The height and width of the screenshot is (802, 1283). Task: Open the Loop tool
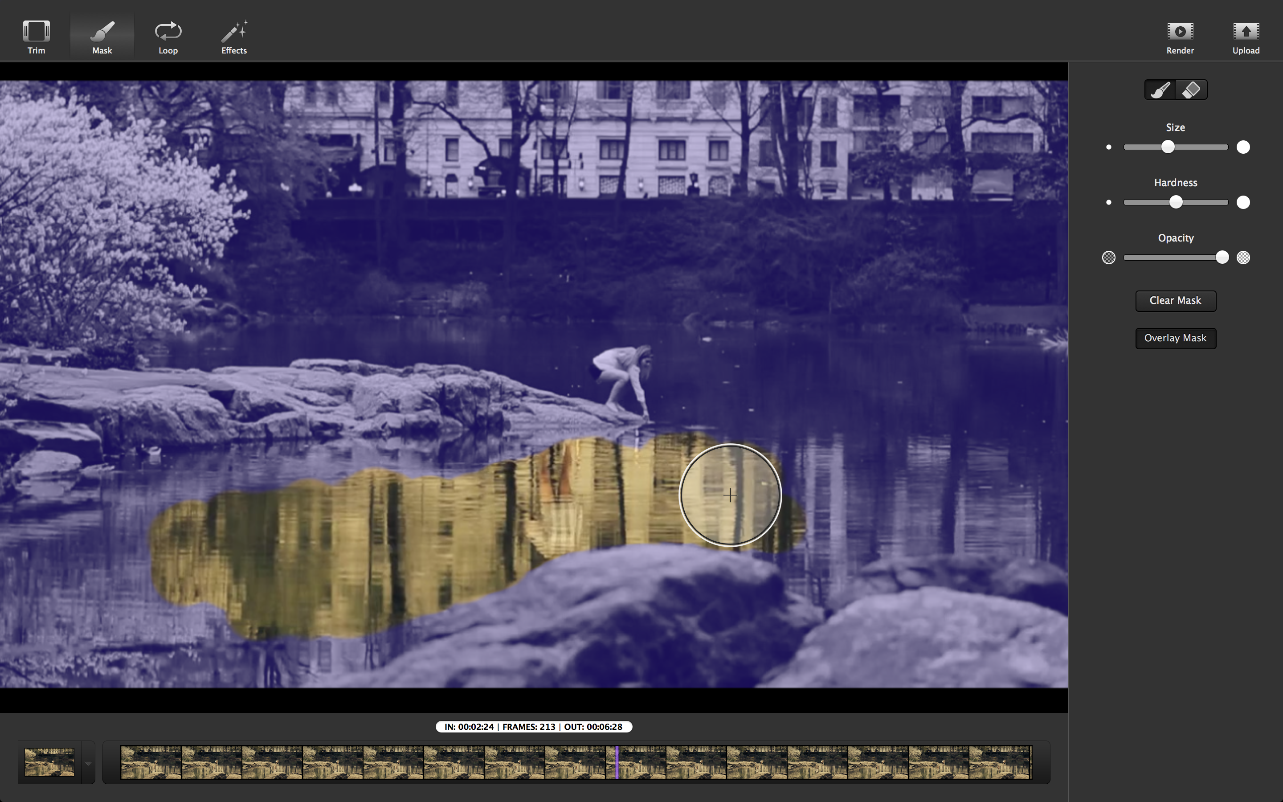pyautogui.click(x=168, y=32)
